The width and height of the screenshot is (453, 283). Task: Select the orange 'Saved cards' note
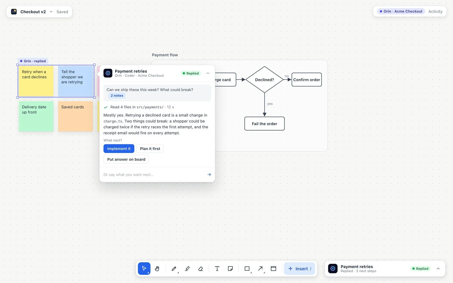75,116
